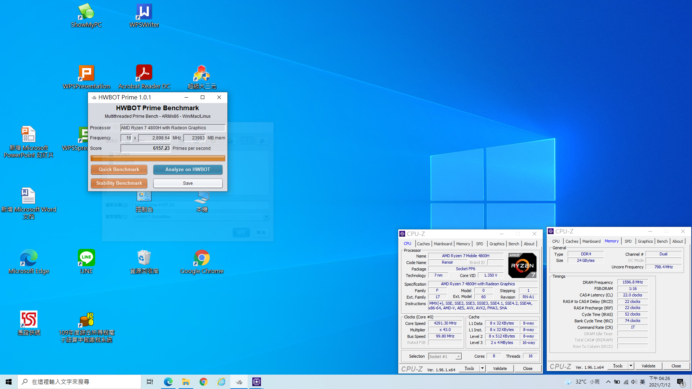692x389 pixels.
Task: Switch to HWBOT Prime taskbar icon
Action: (239, 382)
